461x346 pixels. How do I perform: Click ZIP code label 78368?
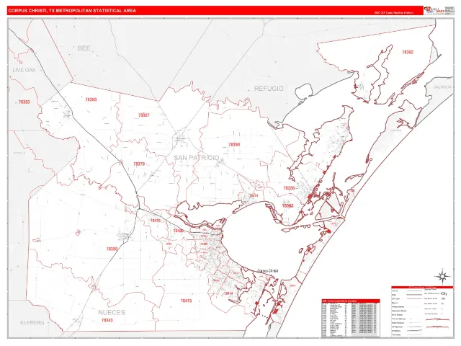91,99
